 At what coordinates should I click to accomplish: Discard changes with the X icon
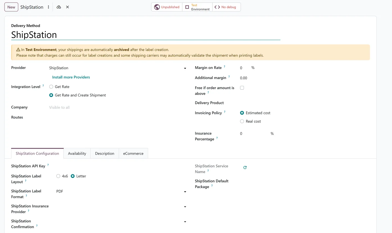tap(67, 7)
